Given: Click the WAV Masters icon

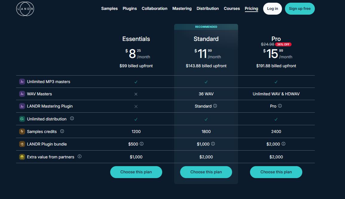Looking at the screenshot, I should coord(22,94).
